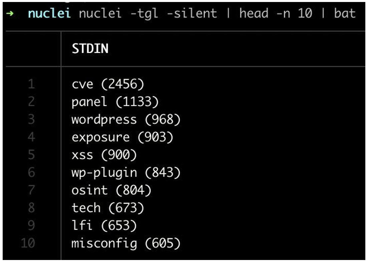Click the bat command at line end
Image resolution: width=368 pixels, height=262 pixels.
tap(345, 14)
